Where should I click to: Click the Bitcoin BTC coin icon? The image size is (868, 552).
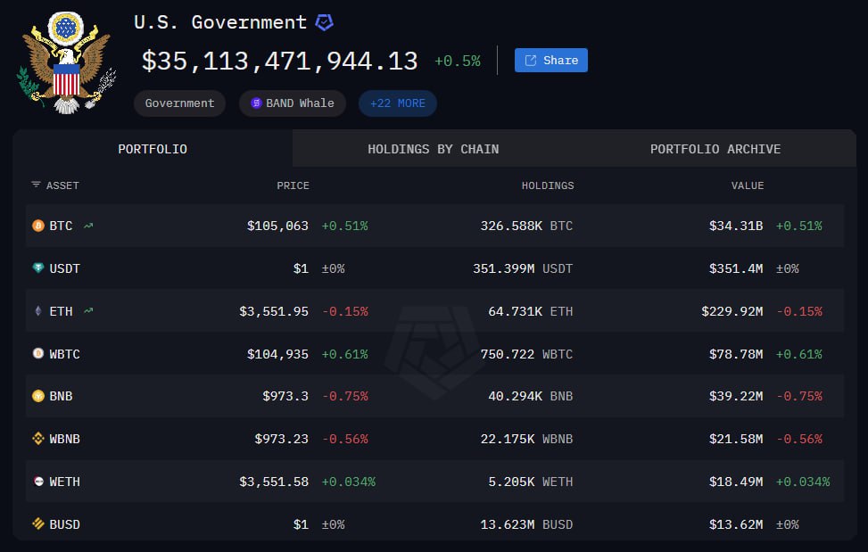click(x=37, y=226)
